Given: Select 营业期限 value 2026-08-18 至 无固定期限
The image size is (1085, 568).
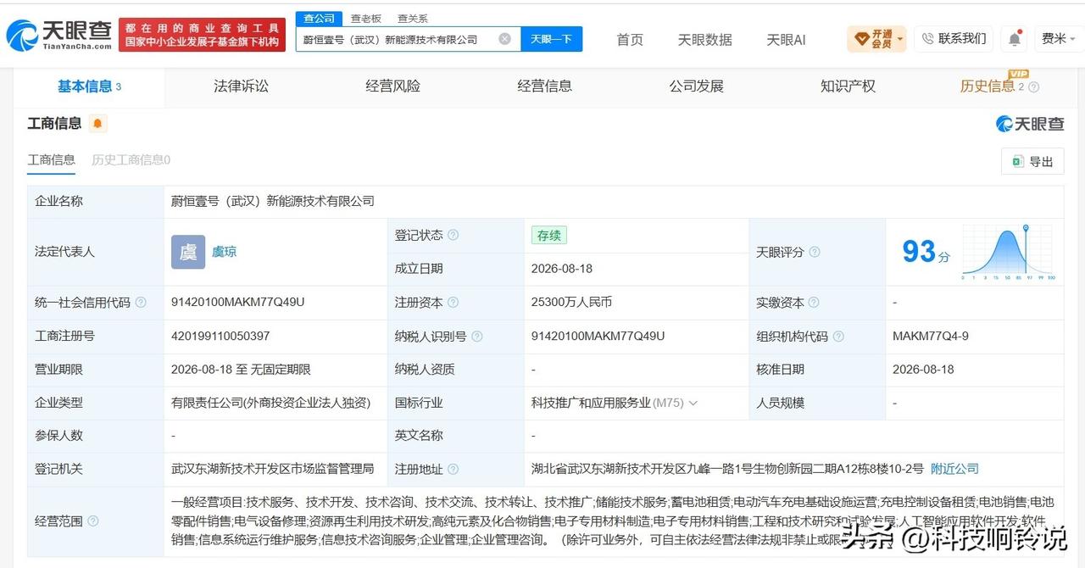Looking at the screenshot, I should pyautogui.click(x=241, y=370).
